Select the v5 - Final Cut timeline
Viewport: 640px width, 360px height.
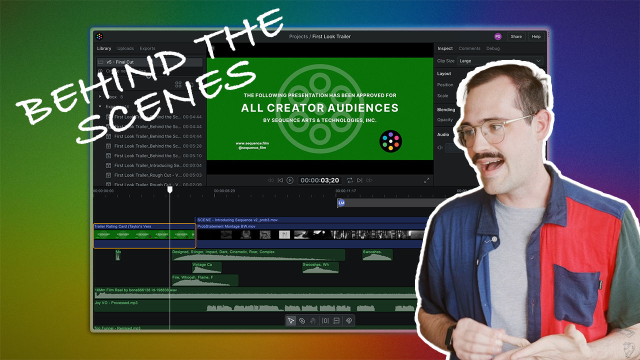click(149, 62)
